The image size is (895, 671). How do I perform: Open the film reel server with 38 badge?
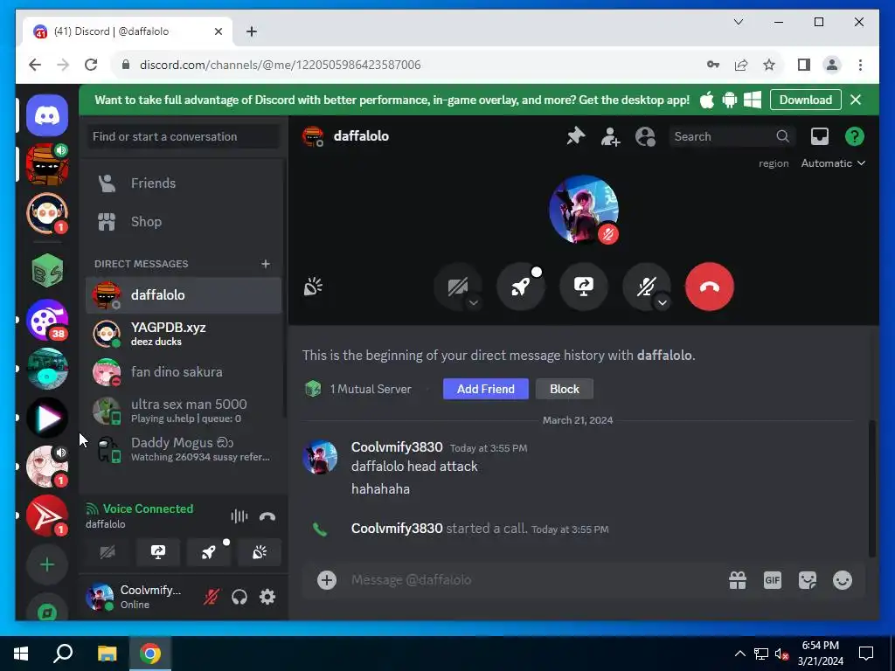pyautogui.click(x=47, y=320)
